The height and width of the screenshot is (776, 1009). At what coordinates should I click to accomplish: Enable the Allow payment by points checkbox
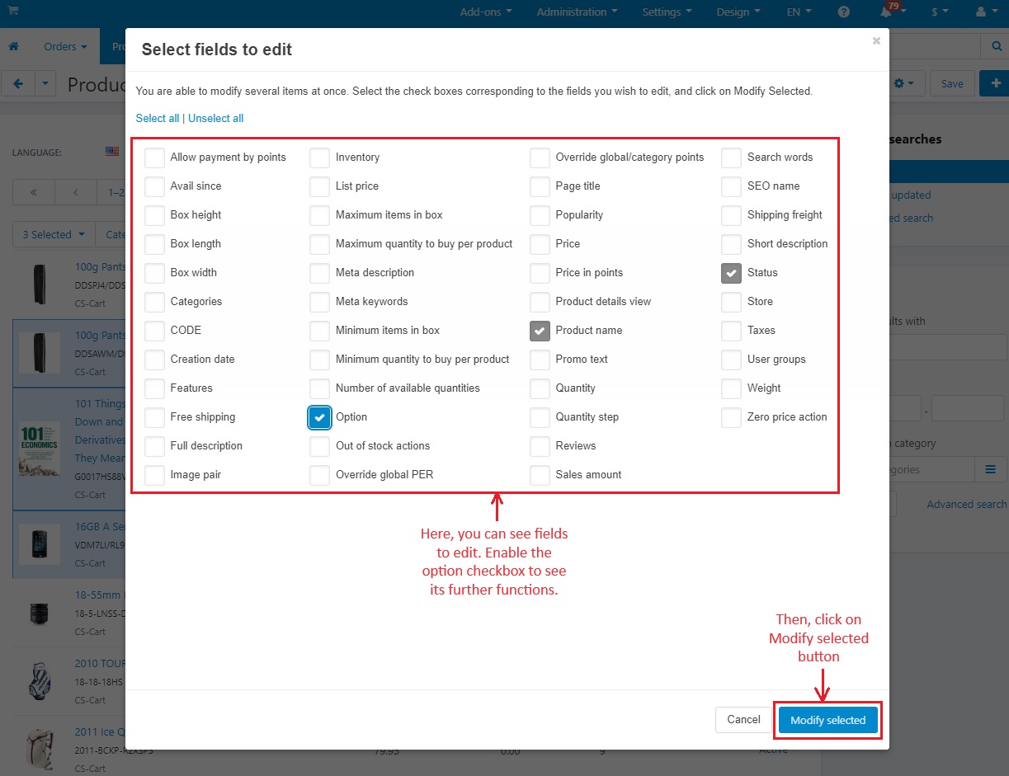(154, 157)
